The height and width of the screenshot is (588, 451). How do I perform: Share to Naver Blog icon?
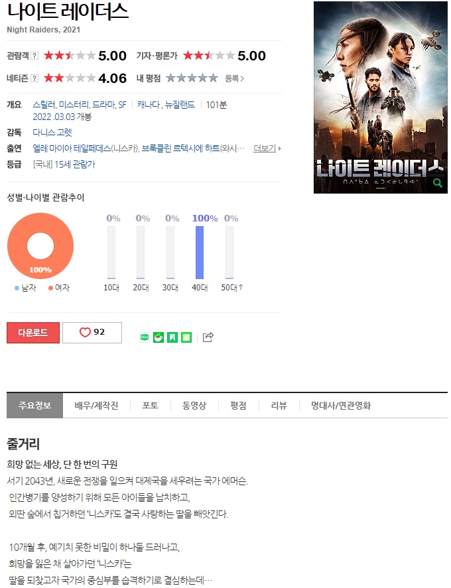tap(145, 337)
